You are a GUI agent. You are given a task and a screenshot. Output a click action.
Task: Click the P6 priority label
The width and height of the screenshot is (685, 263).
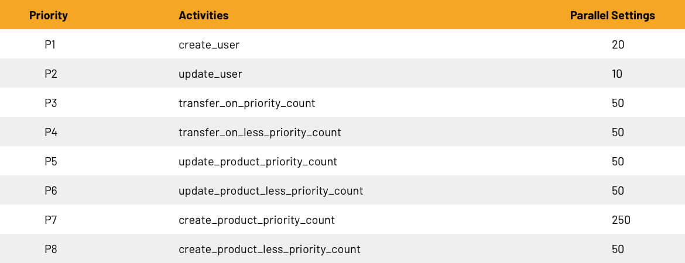pos(51,191)
